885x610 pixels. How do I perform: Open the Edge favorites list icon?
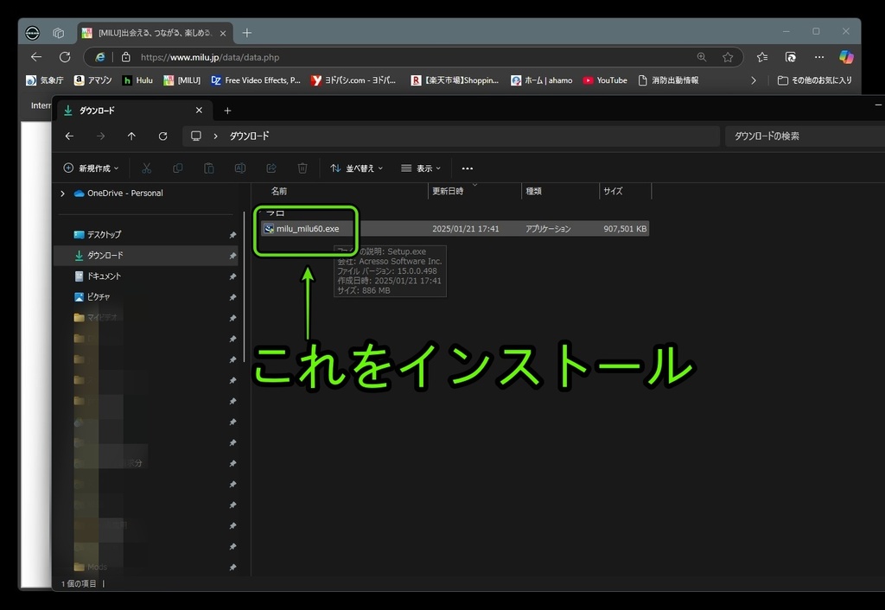coord(762,57)
